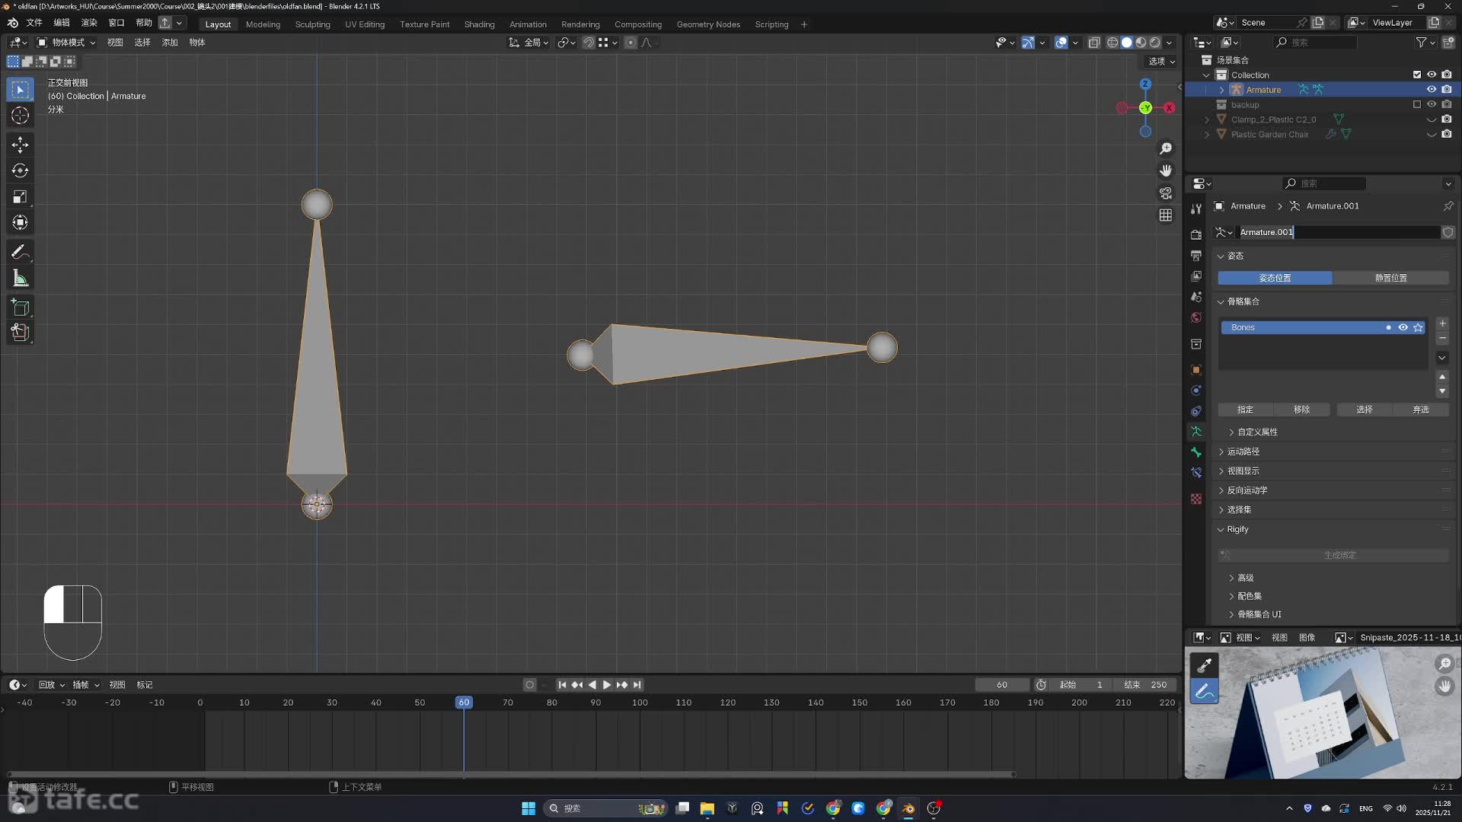Activate the Annotate pencil tool
This screenshot has height=822, width=1462.
click(21, 252)
